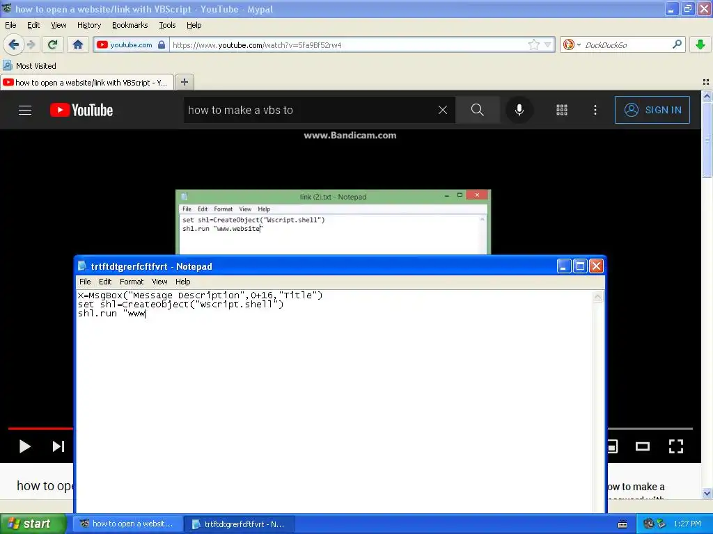Click the SIGN IN button
Viewport: 713px width, 534px height.
coord(652,110)
